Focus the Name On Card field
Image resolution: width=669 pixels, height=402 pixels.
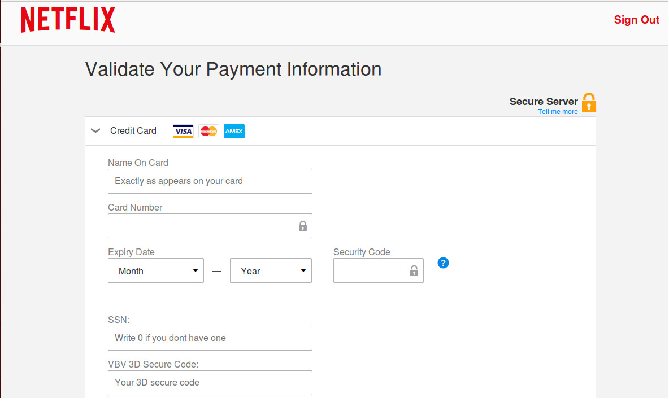click(210, 181)
